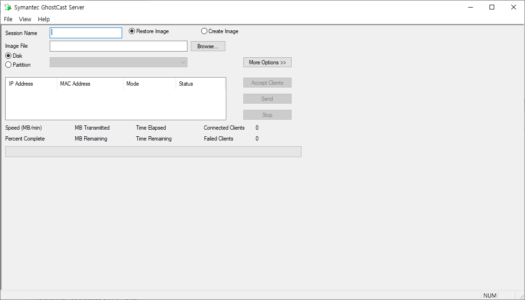The image size is (525, 300).
Task: Sort by IP Address column header
Action: [31, 84]
